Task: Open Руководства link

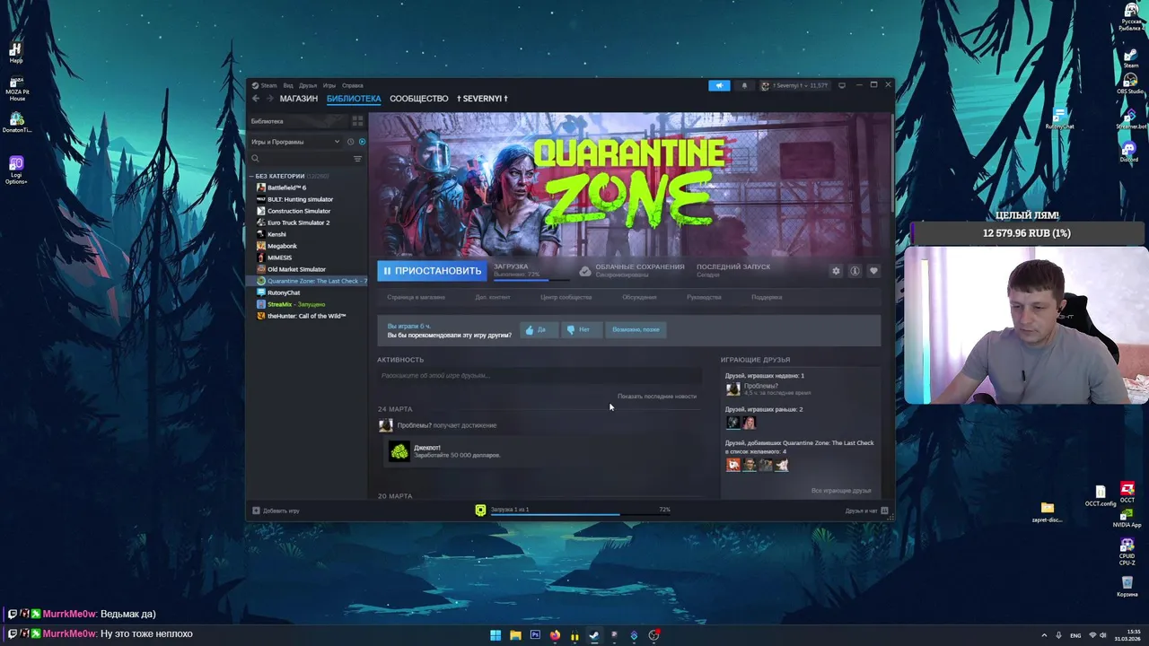Action: coord(704,297)
